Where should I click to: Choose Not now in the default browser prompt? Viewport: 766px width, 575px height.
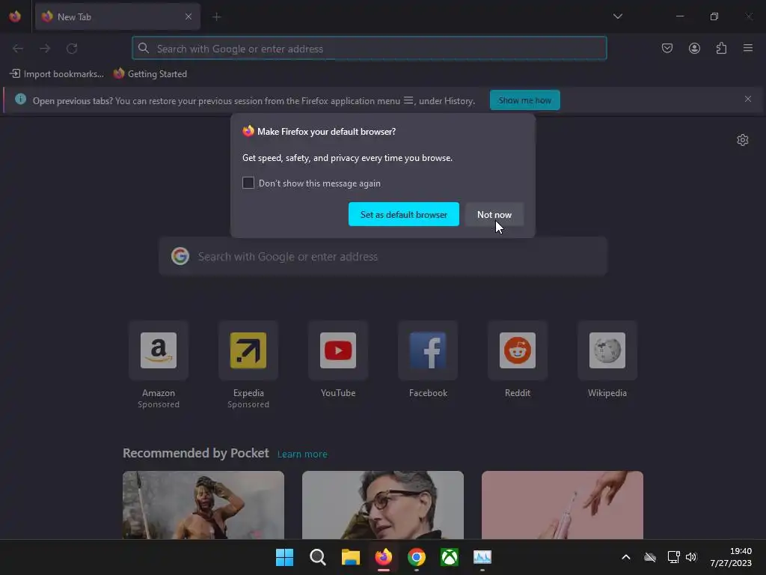click(494, 214)
